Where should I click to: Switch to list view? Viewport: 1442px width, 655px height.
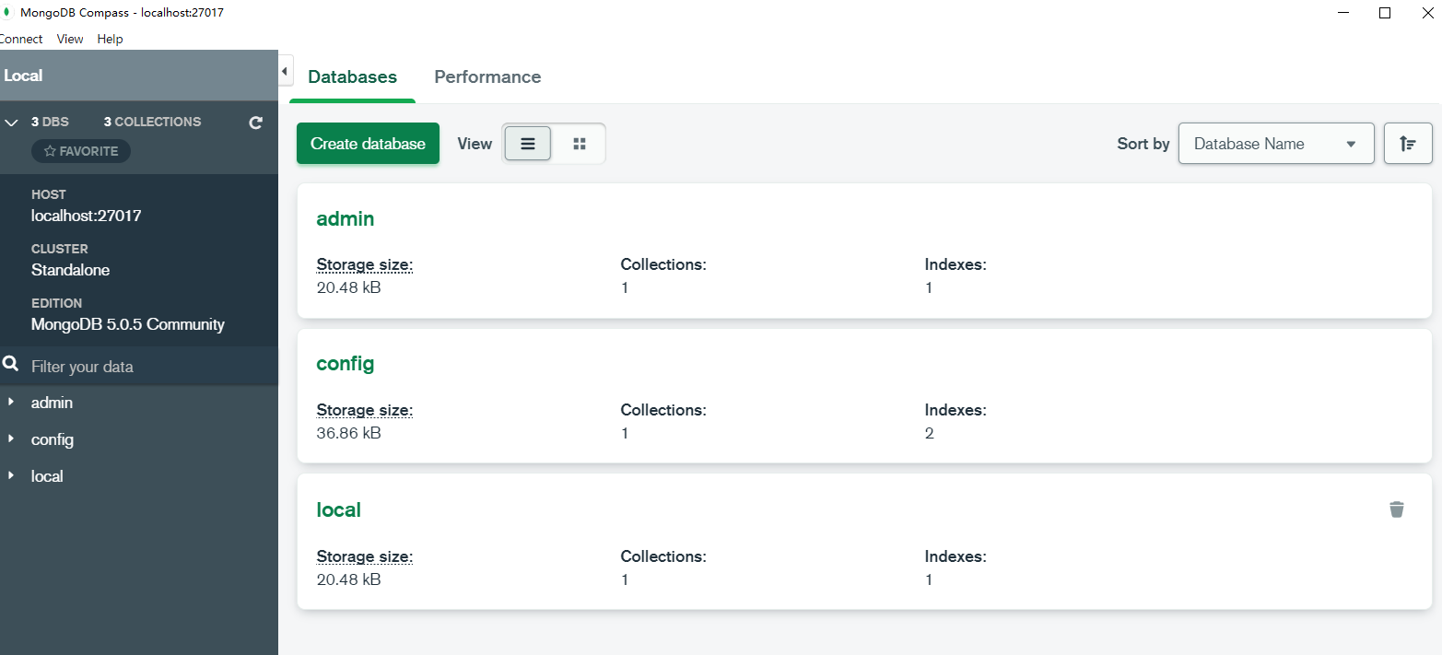point(528,144)
